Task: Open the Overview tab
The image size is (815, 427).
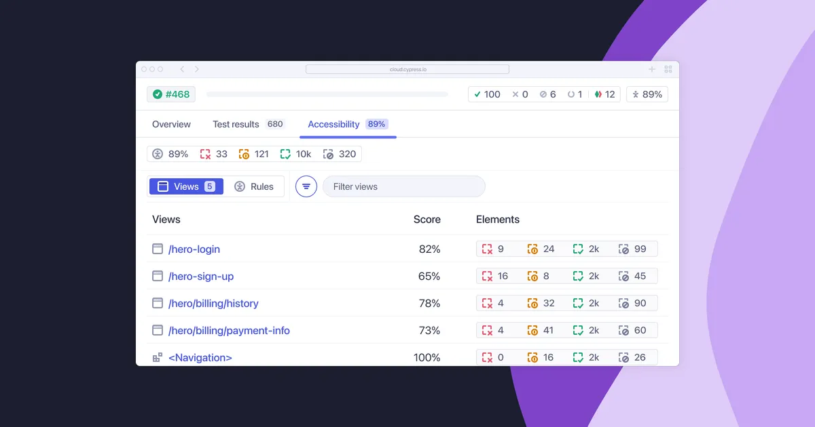Action: coord(171,124)
